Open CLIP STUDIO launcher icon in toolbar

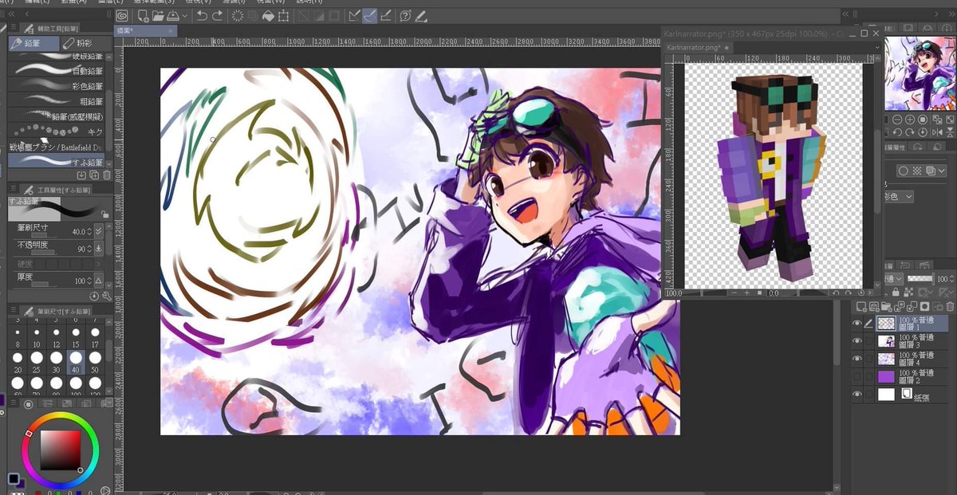(x=121, y=15)
